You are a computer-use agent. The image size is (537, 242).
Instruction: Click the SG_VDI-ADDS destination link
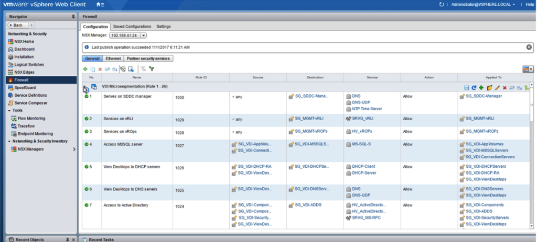(308, 205)
